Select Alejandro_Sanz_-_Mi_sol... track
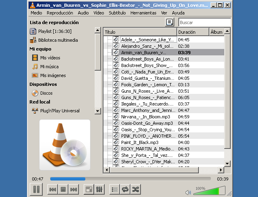 click(x=164, y=46)
